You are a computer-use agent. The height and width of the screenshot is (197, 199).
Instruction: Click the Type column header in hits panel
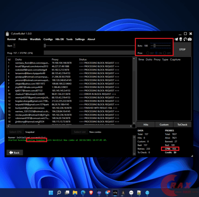pyautogui.click(x=165, y=59)
